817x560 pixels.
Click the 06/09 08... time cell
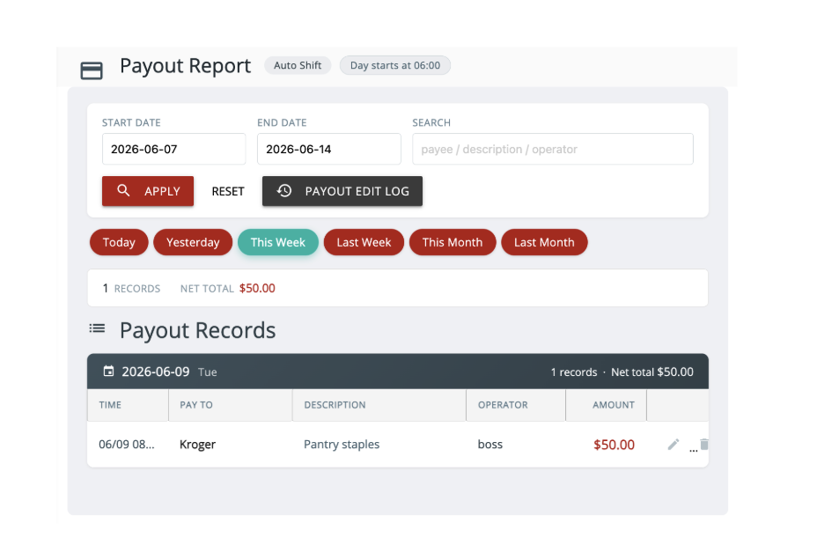[x=127, y=445]
